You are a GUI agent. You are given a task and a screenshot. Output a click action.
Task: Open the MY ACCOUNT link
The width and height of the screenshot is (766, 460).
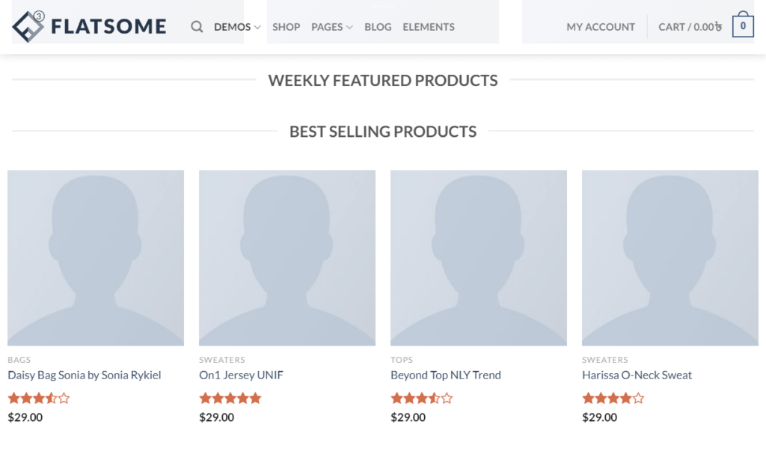(601, 26)
